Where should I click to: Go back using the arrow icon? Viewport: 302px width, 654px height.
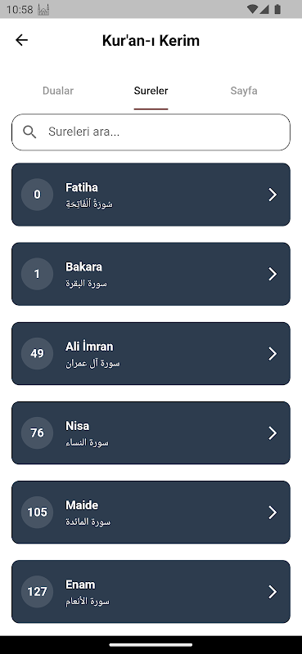[21, 40]
